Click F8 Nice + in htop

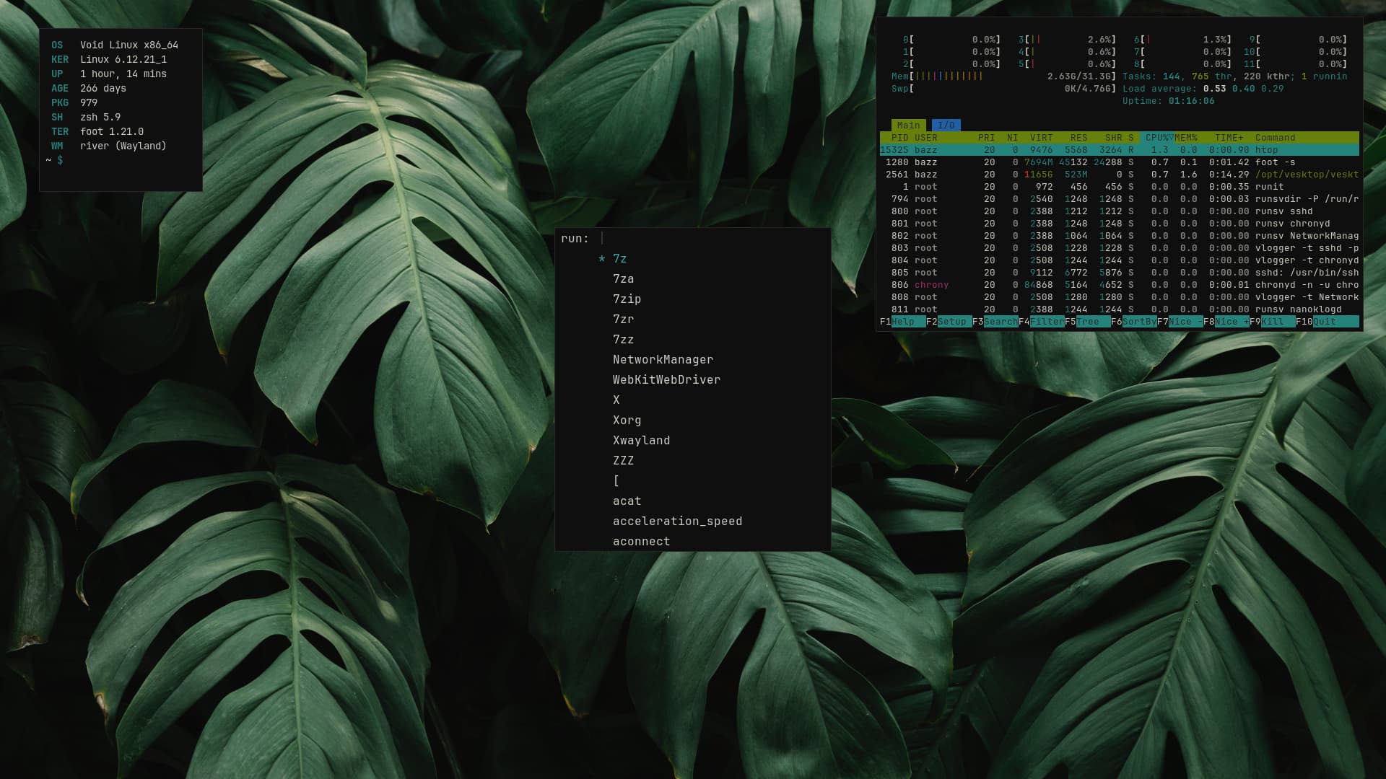click(1226, 322)
